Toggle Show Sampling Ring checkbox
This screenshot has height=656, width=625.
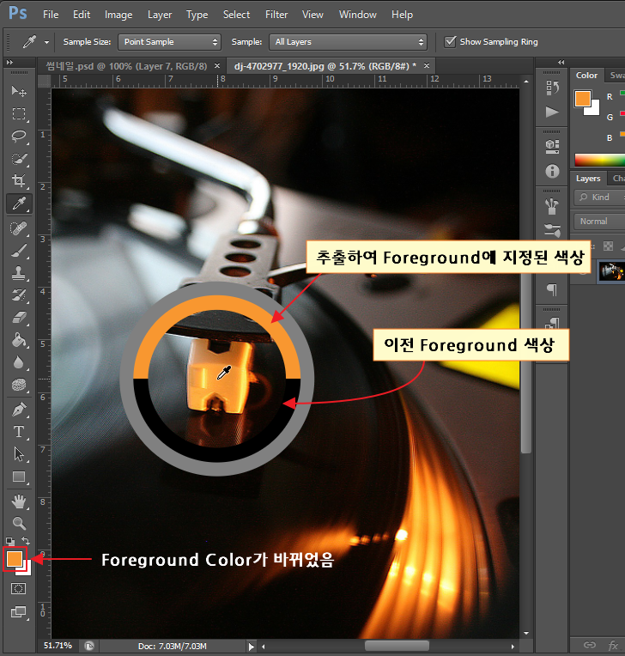pyautogui.click(x=450, y=41)
